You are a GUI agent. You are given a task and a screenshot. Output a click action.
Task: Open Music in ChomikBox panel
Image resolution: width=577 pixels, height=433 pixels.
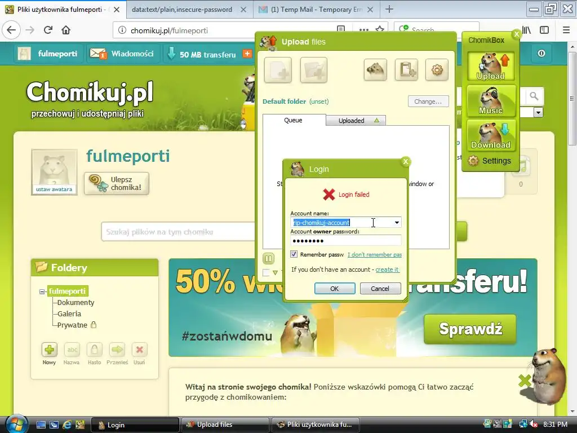[x=491, y=100]
